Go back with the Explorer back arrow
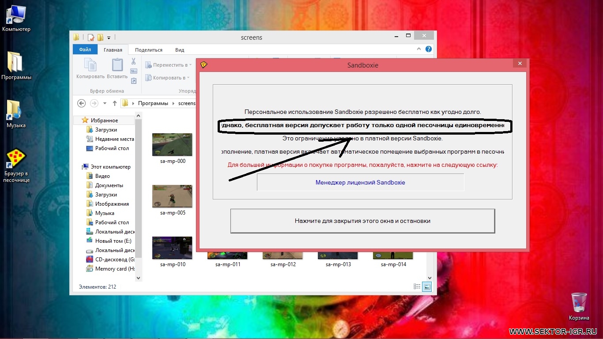The height and width of the screenshot is (339, 603). point(81,103)
